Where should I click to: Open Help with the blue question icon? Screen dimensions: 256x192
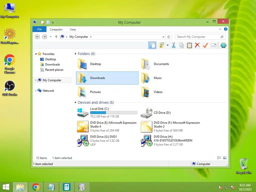point(226,29)
